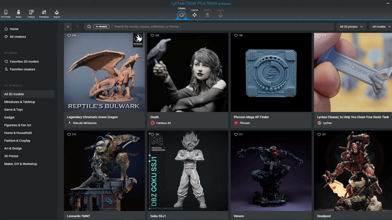Open the DBZ Goku SSJ1 thumbnail
The image size is (392, 220).
[188, 171]
